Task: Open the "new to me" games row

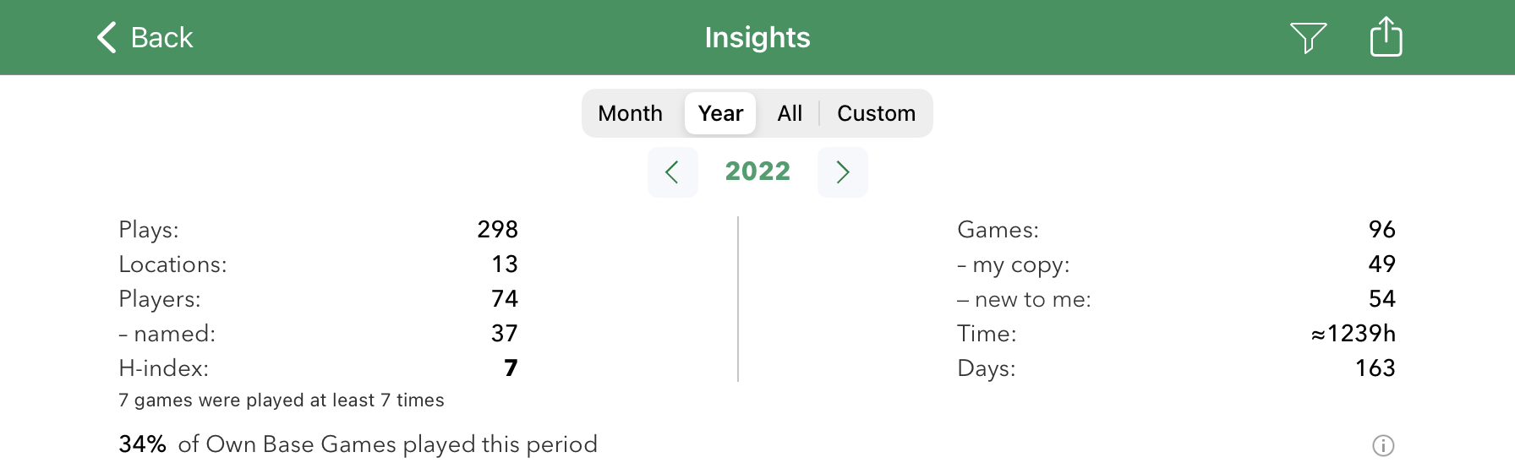Action: [x=1175, y=299]
